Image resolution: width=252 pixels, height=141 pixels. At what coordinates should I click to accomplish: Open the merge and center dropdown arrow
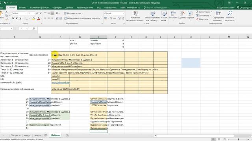pyautogui.click(x=102, y=18)
